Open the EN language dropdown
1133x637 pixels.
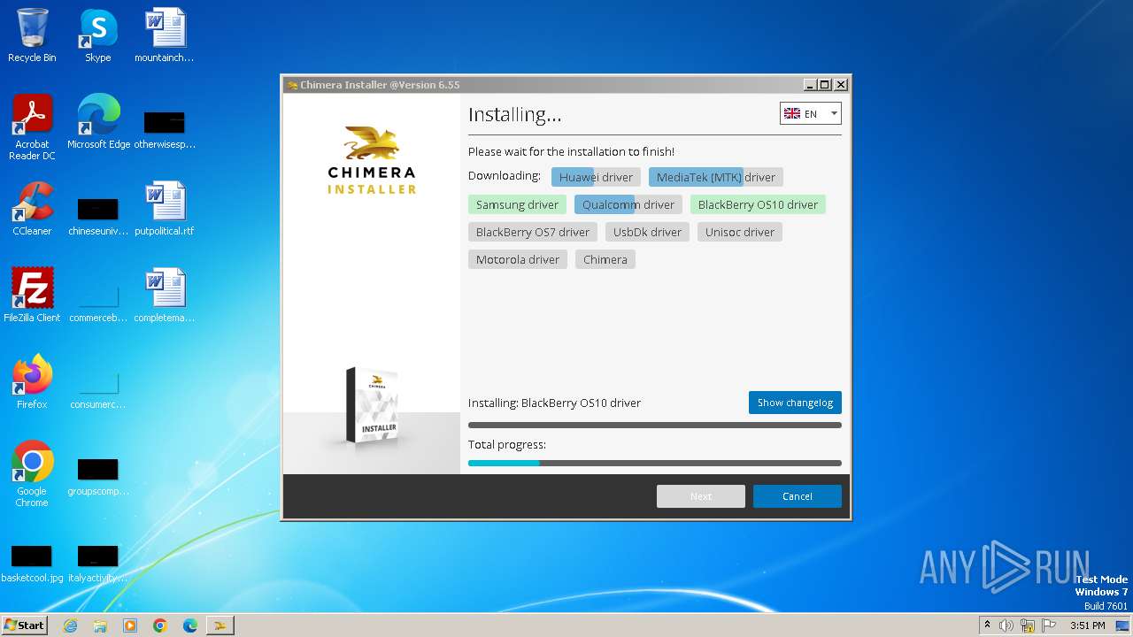pyautogui.click(x=810, y=113)
